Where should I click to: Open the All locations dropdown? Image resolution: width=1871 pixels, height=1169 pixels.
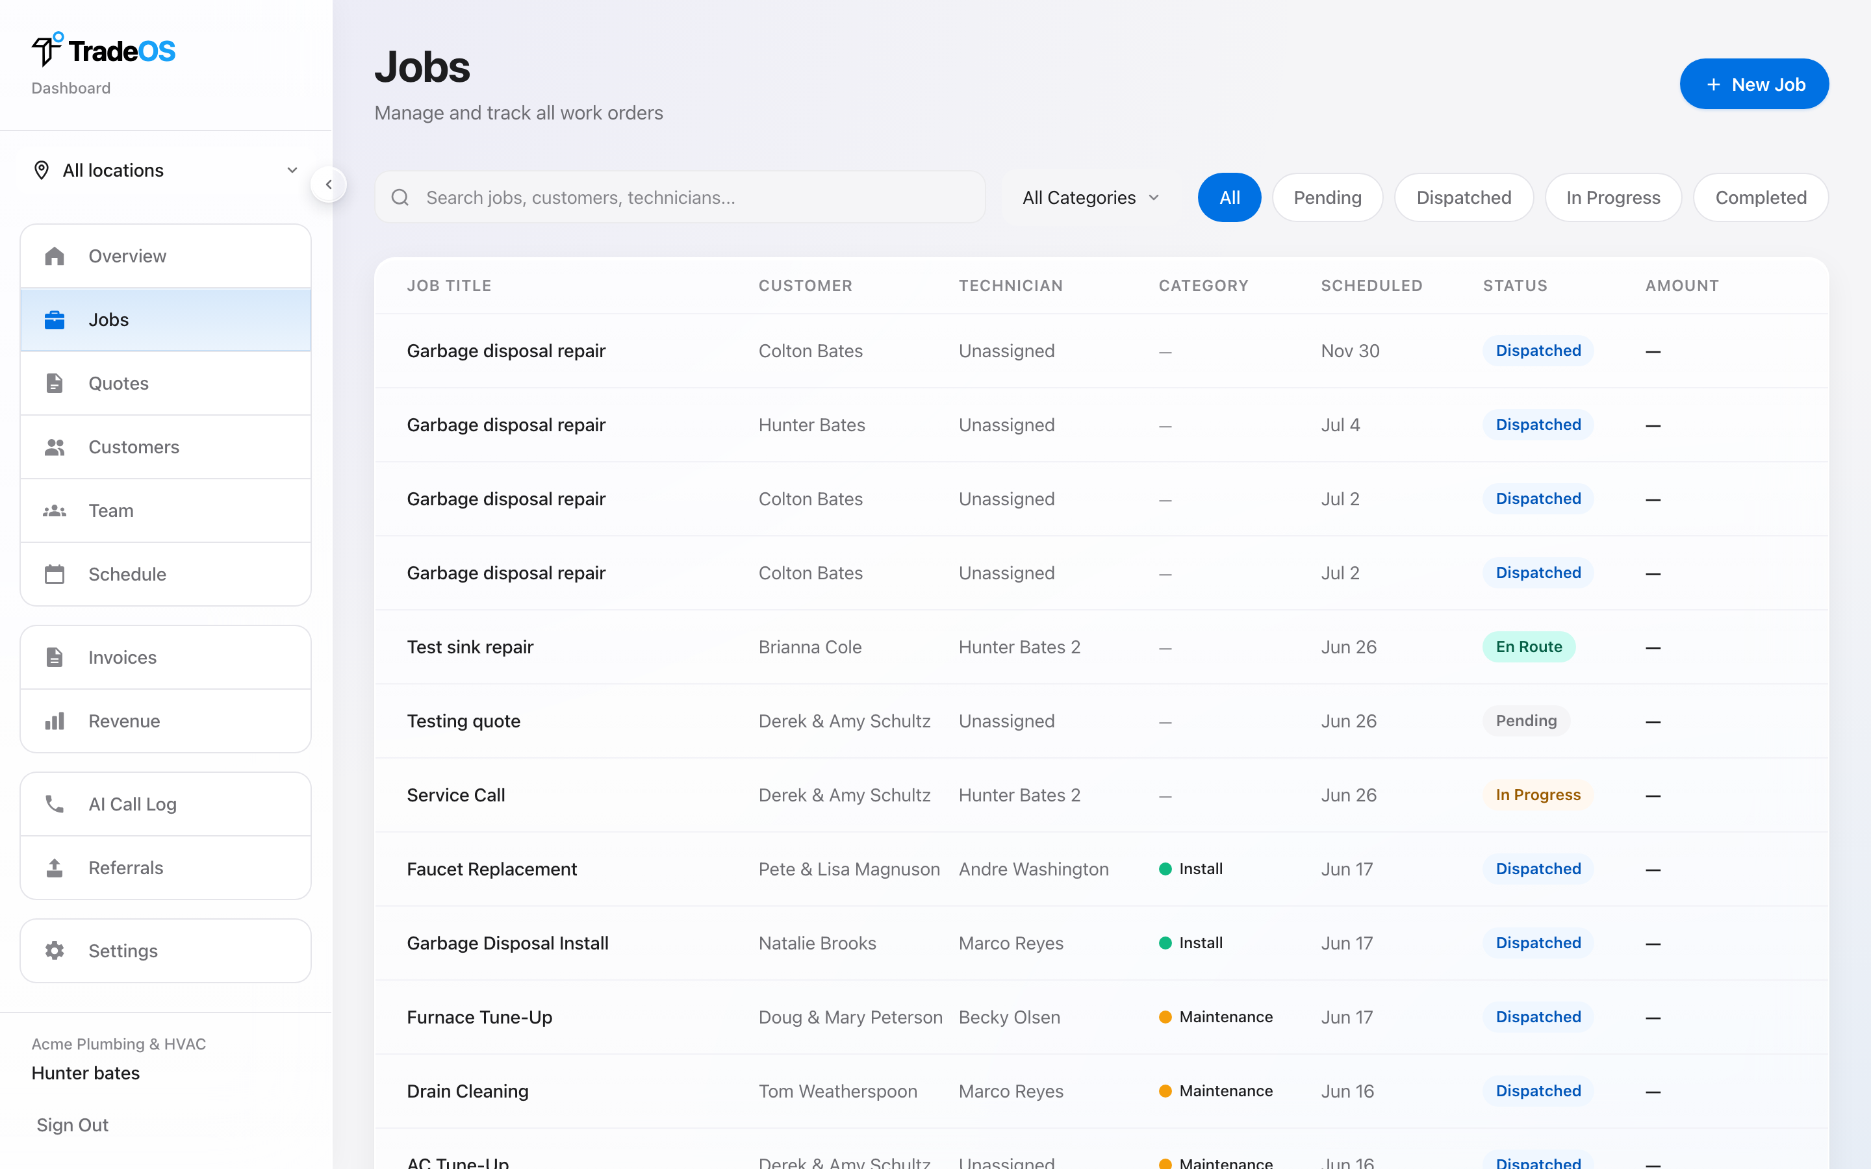[166, 170]
